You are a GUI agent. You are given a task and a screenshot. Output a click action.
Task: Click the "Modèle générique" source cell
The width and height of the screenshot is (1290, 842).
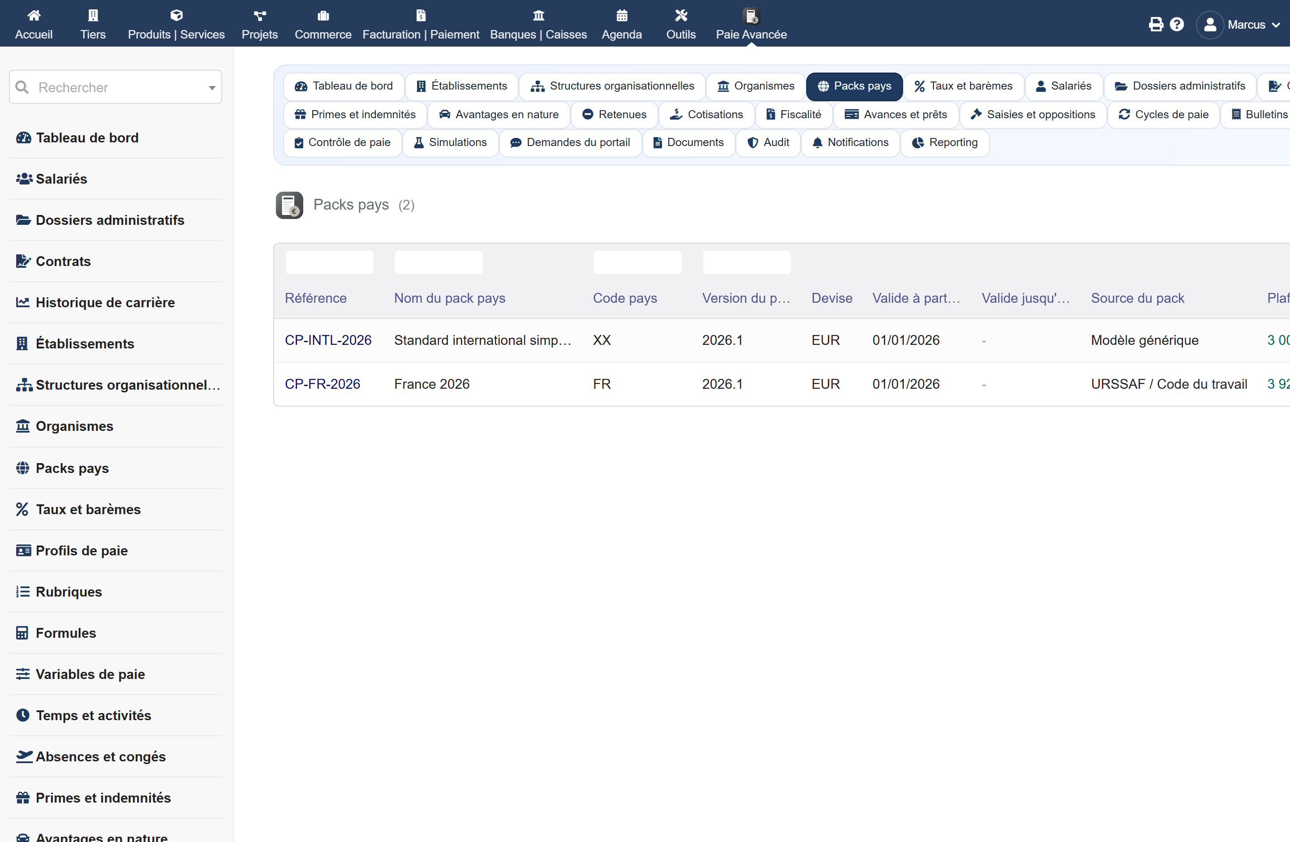(1144, 340)
